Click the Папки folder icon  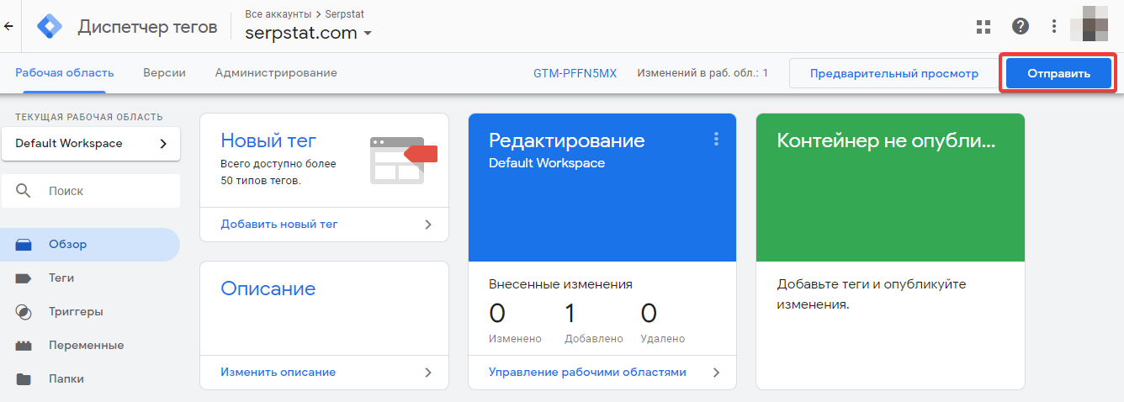tap(24, 379)
